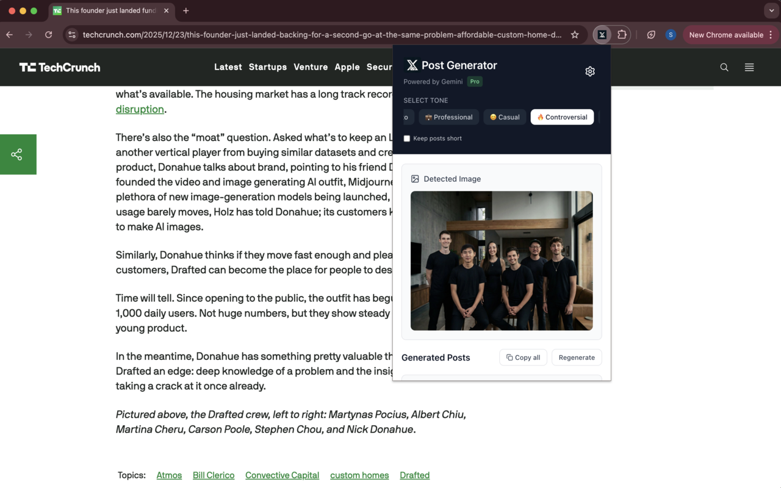Viewport: 781px width, 488px height.
Task: Open the Bill Clerico topic link
Action: (213, 475)
